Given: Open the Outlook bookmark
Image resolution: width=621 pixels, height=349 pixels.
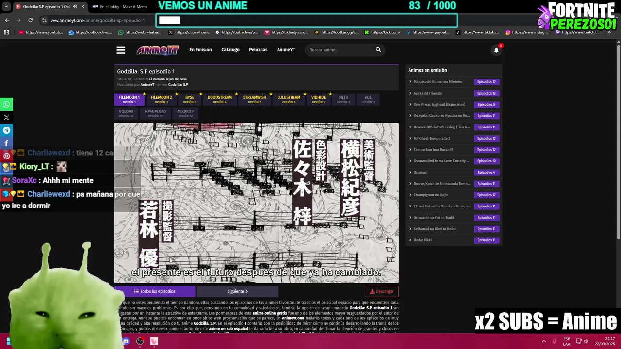Looking at the screenshot, I should tap(90, 32).
